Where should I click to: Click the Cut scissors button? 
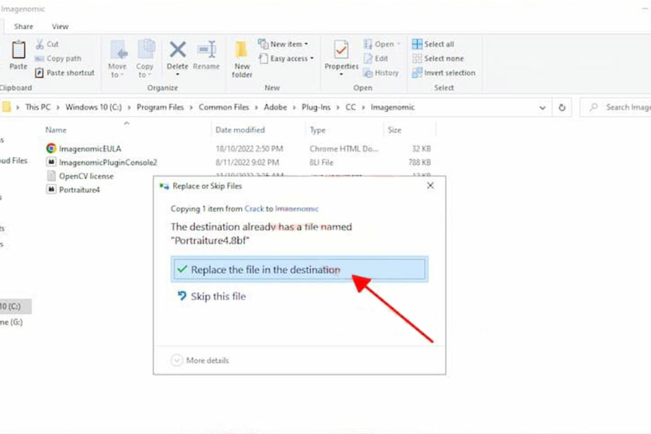(x=47, y=44)
